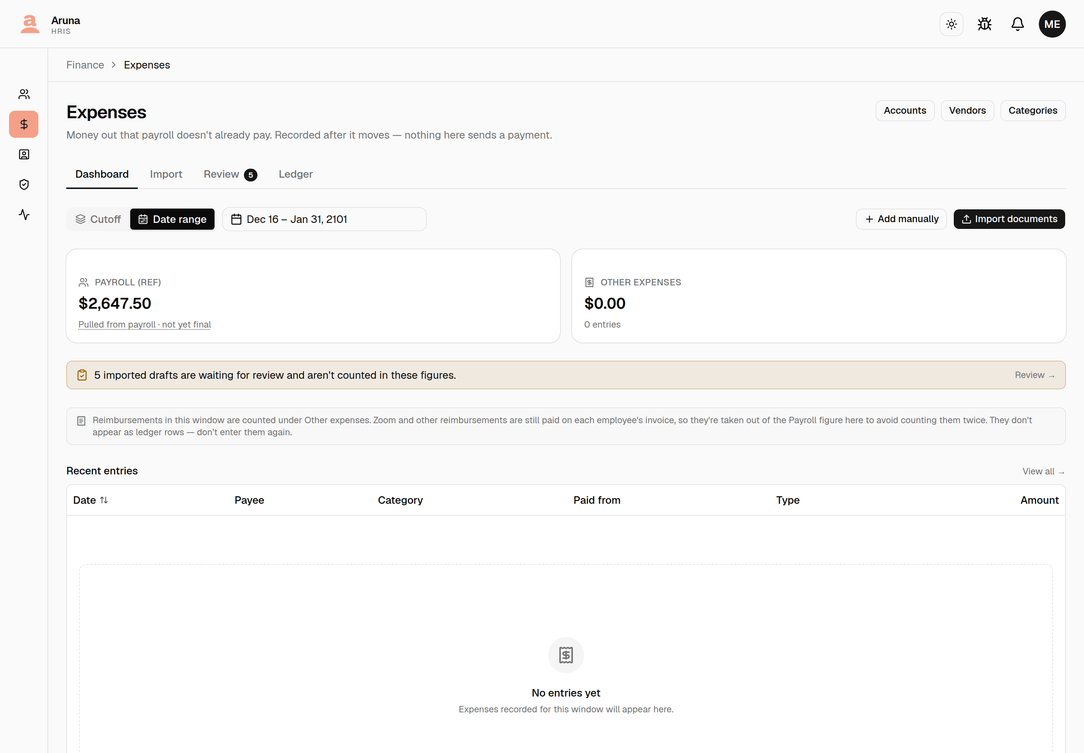Click View all entries link
This screenshot has width=1084, height=753.
1043,472
